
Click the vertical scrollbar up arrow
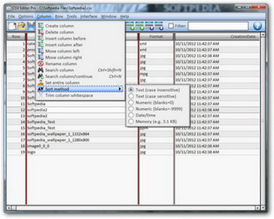(x=263, y=35)
